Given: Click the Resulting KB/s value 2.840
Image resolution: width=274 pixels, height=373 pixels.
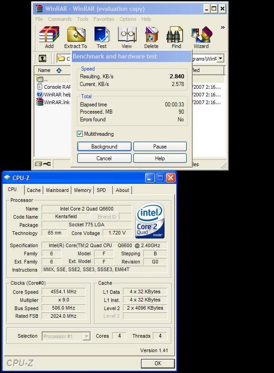Looking at the screenshot, I should (177, 77).
